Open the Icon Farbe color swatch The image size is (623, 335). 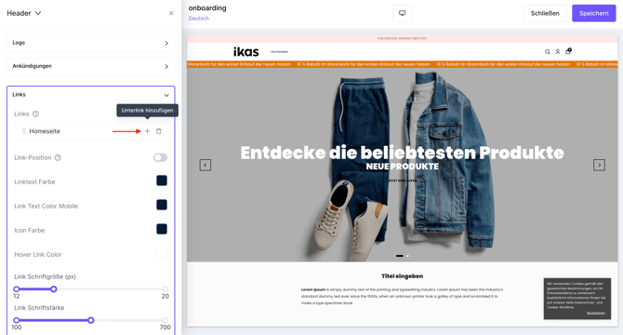click(x=162, y=229)
